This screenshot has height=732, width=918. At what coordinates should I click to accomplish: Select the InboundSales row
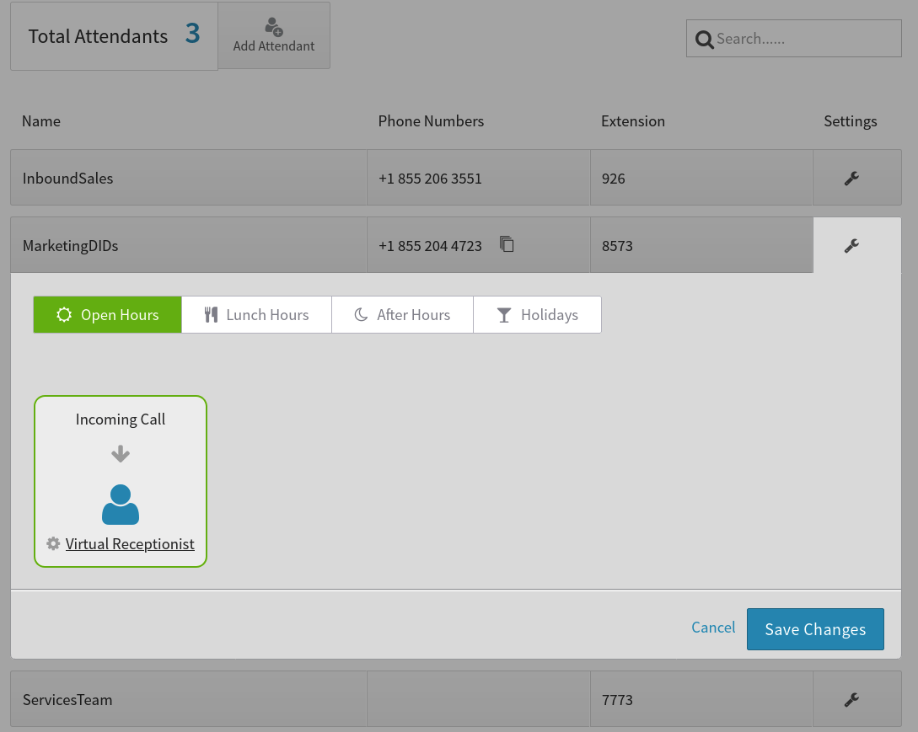click(x=188, y=178)
